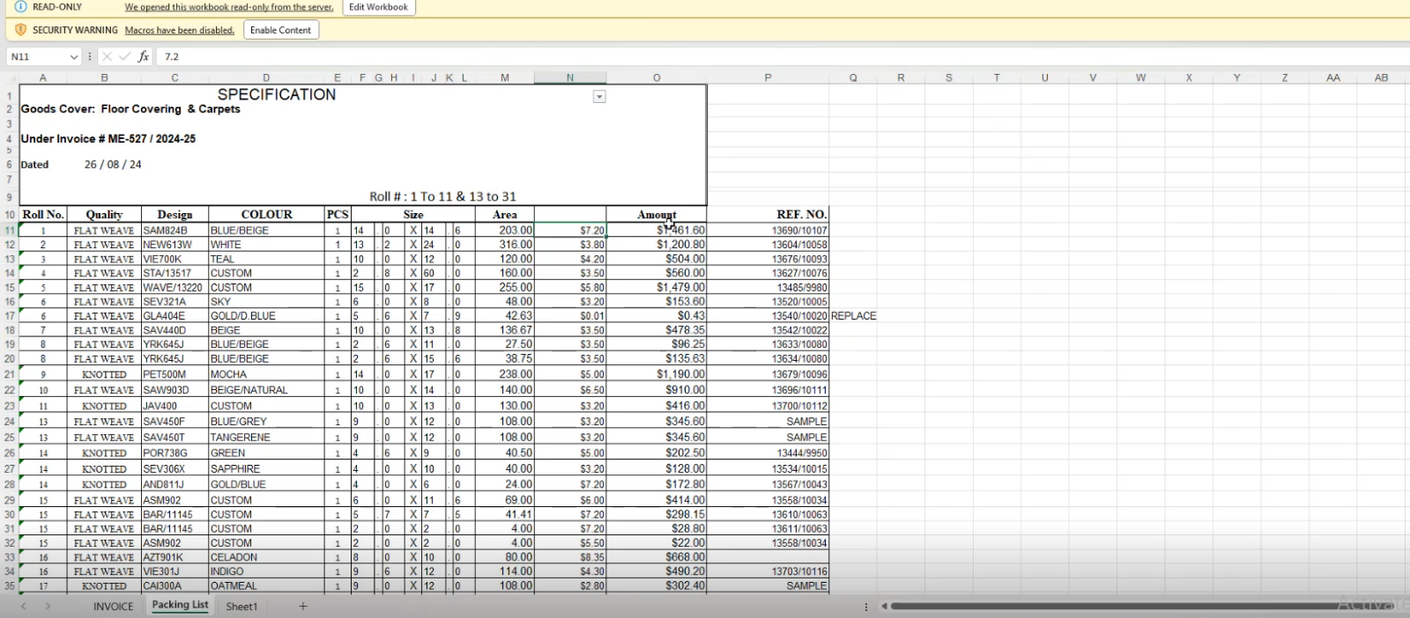Click the formula bar resize dots handle
This screenshot has width=1410, height=618.
(x=89, y=56)
